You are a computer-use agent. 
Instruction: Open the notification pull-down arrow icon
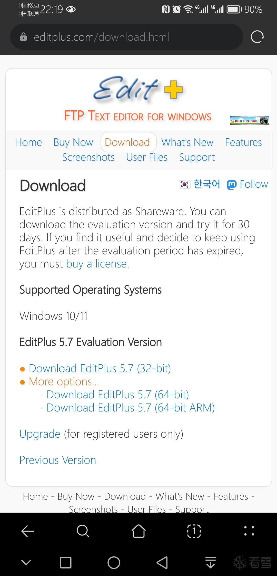(210, 563)
